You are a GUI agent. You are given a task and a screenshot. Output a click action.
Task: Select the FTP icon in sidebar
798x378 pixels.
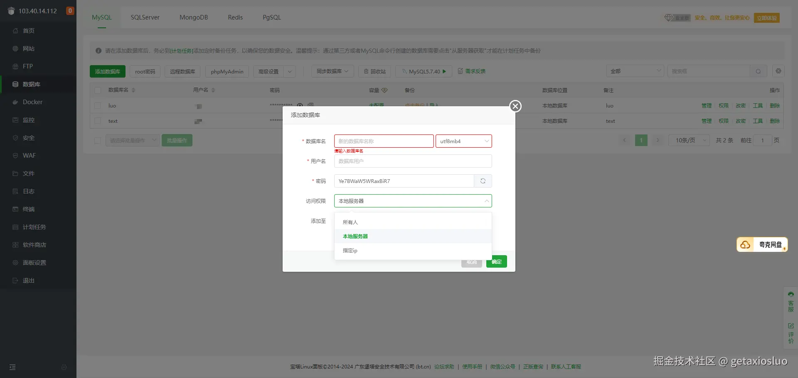pos(15,66)
